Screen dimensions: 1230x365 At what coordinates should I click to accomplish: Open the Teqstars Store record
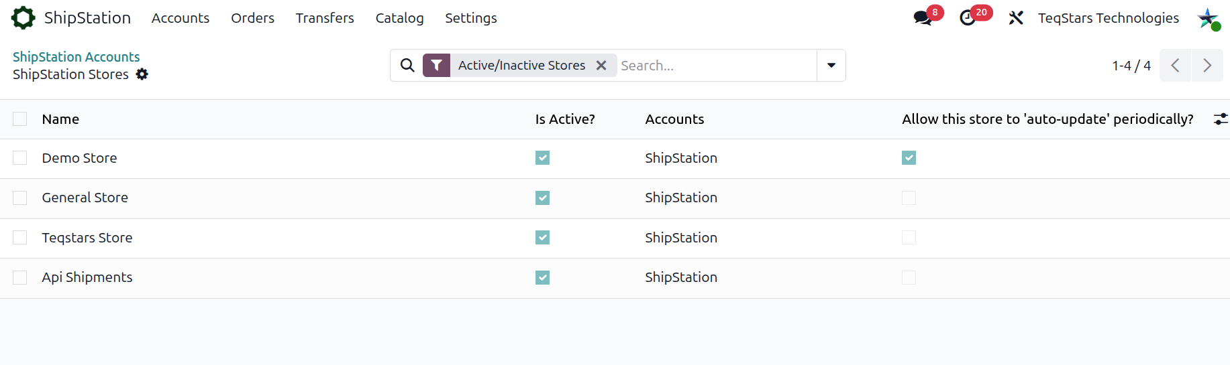pyautogui.click(x=87, y=238)
